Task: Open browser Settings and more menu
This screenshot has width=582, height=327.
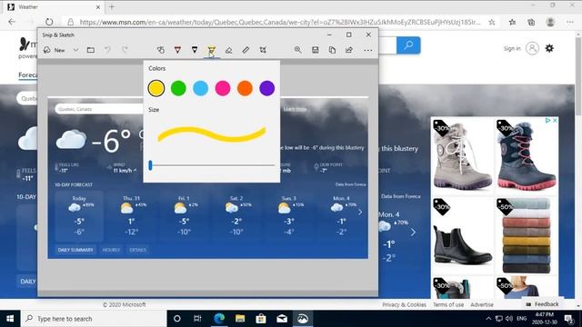Action: 570,22
